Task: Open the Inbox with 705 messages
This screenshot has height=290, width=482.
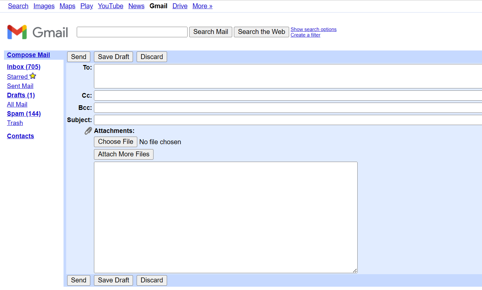Action: 23,67
